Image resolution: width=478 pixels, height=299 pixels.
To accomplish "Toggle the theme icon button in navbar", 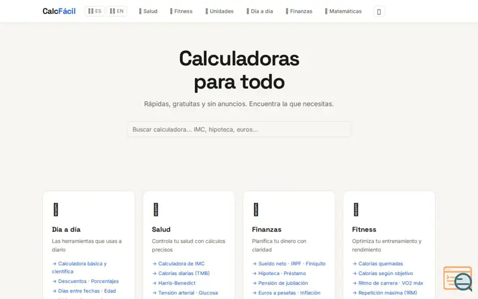I will (x=379, y=11).
